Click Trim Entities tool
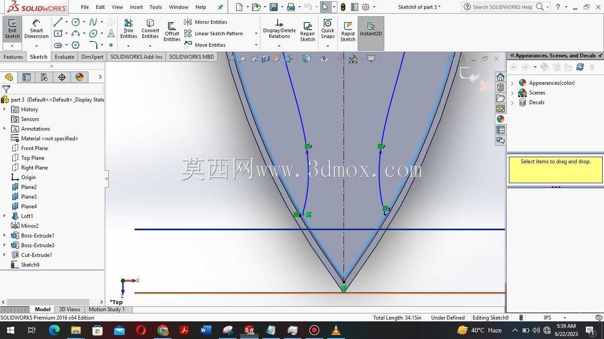Image resolution: width=604 pixels, height=339 pixels. pyautogui.click(x=128, y=29)
